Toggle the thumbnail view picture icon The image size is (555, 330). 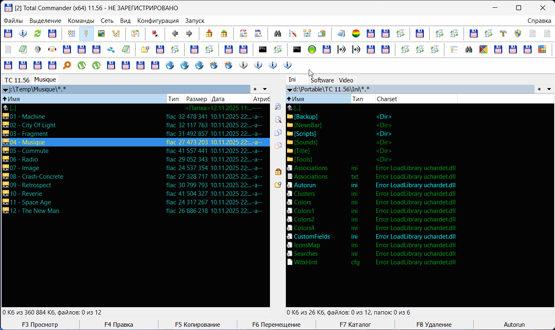click(101, 33)
